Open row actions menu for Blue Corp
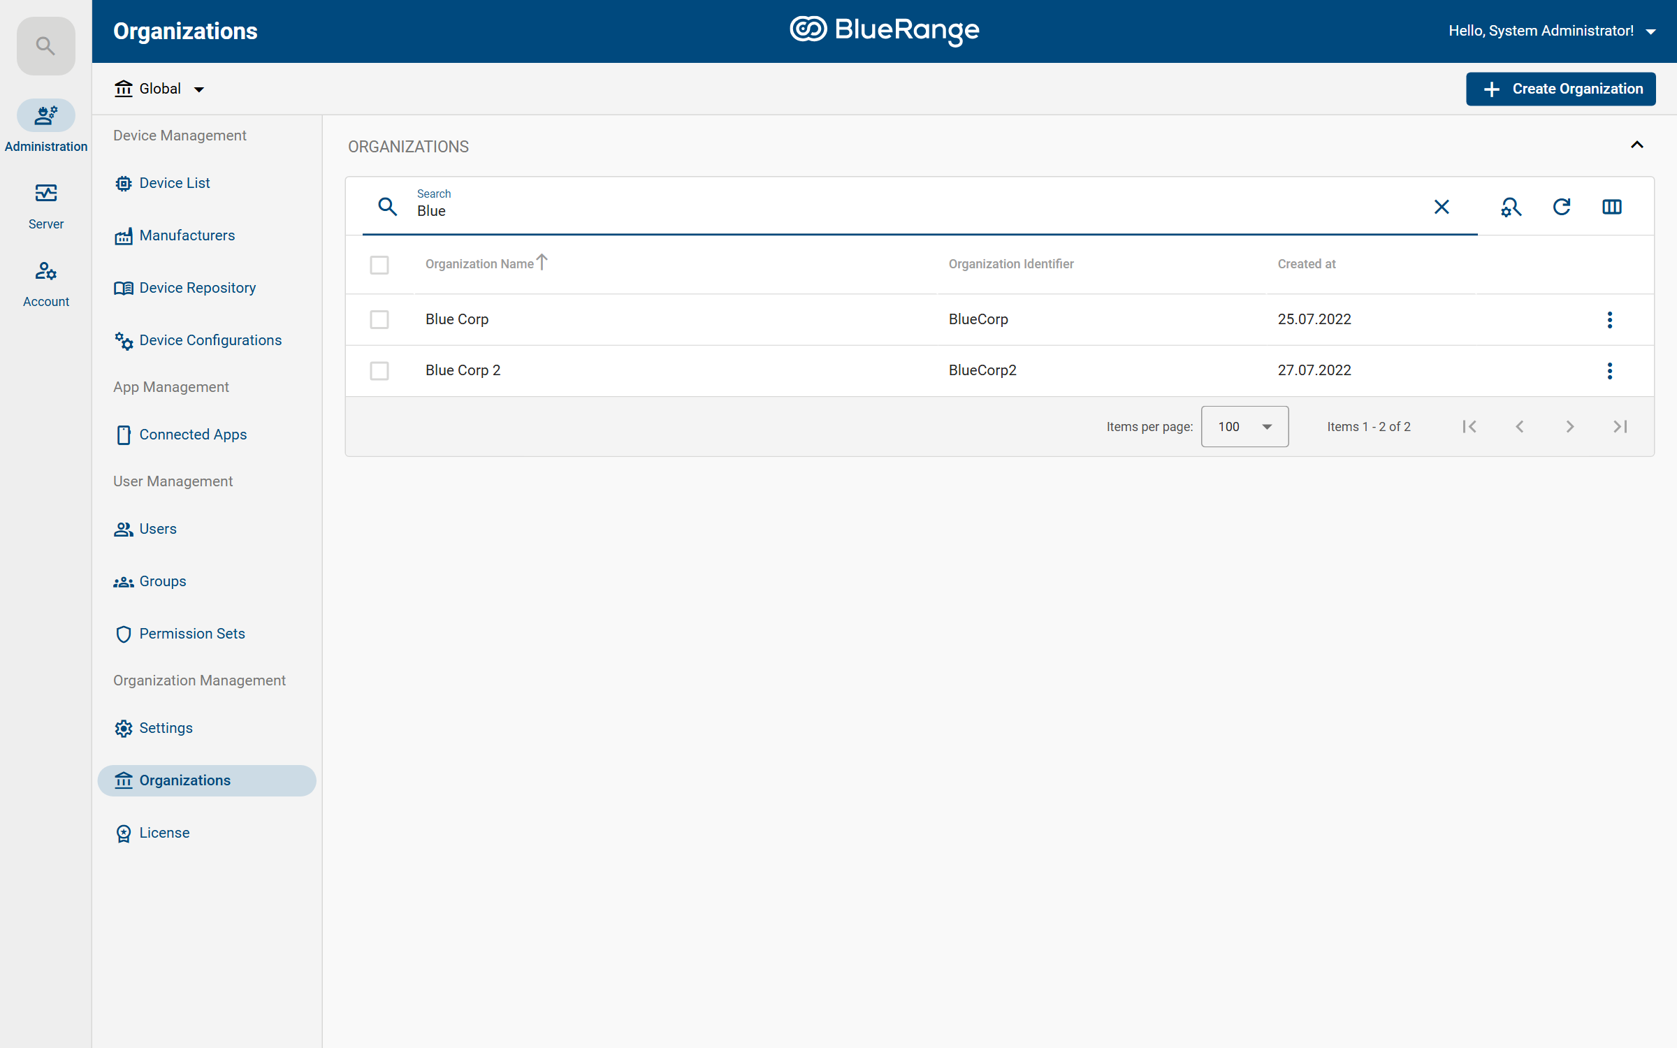 point(1610,319)
